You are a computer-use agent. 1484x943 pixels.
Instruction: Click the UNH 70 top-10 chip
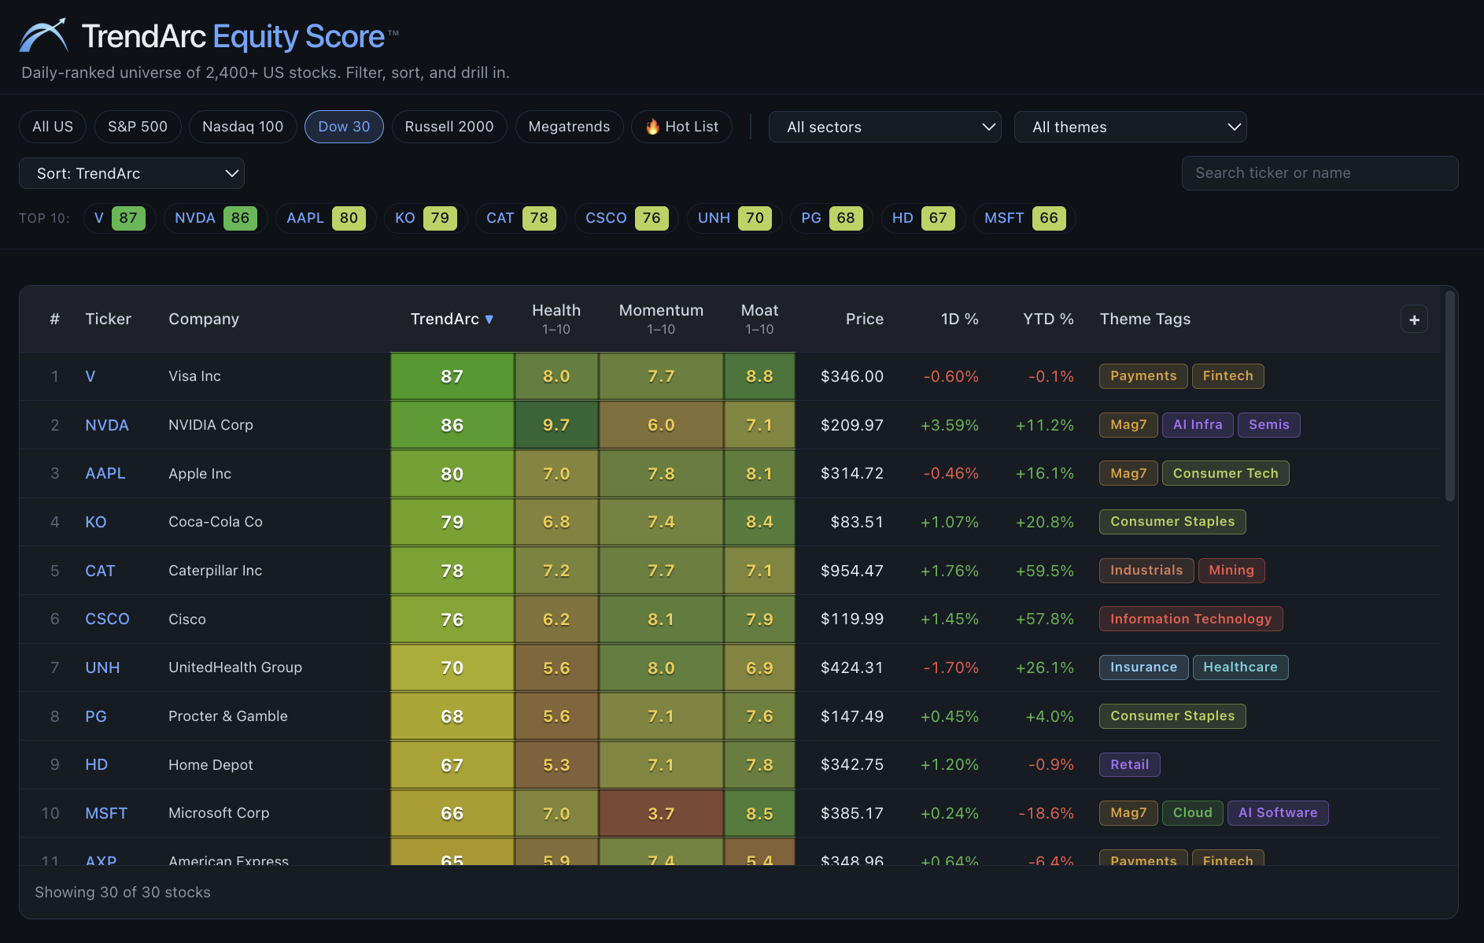pyautogui.click(x=734, y=218)
